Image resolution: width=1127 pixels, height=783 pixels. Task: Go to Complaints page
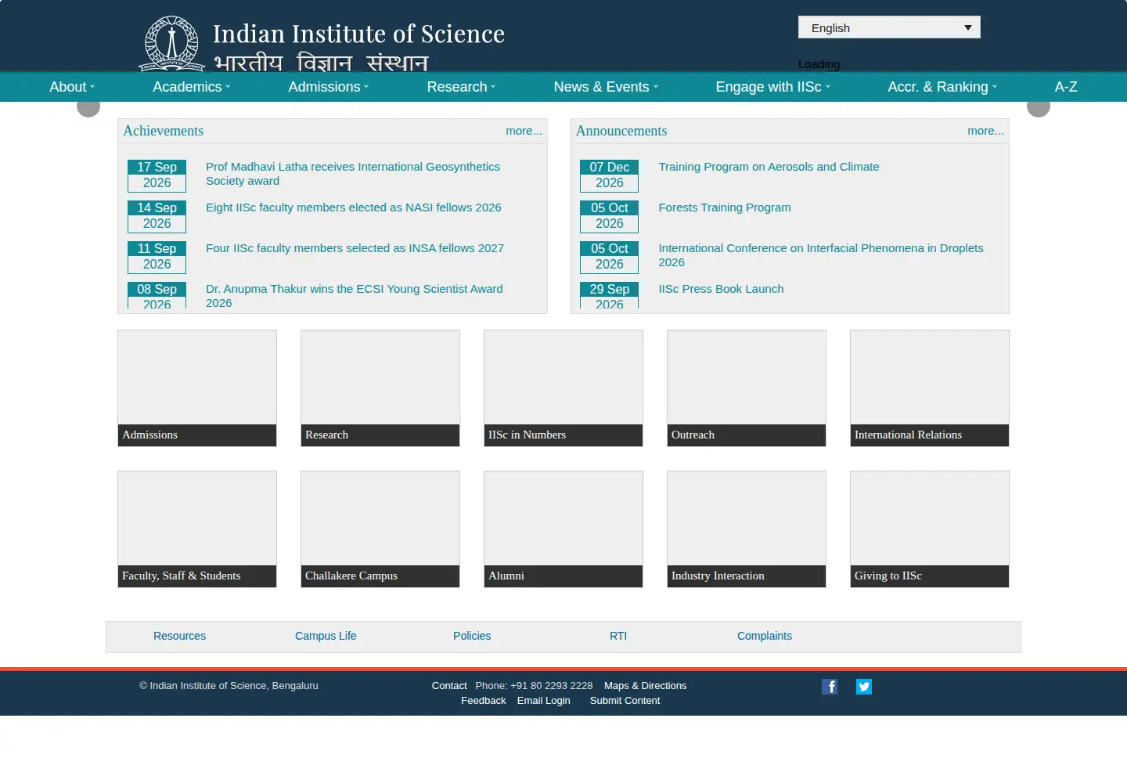pyautogui.click(x=765, y=636)
